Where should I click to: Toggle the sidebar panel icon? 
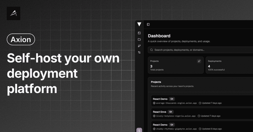tap(148, 24)
